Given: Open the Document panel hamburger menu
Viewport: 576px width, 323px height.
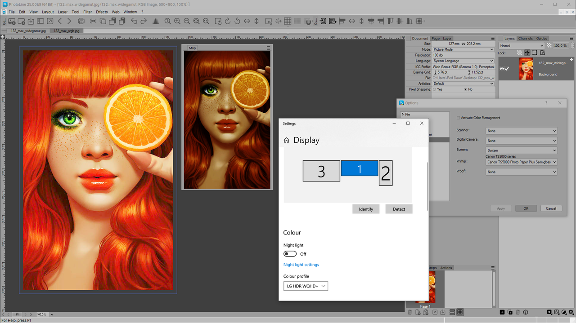Looking at the screenshot, I should pos(493,38).
